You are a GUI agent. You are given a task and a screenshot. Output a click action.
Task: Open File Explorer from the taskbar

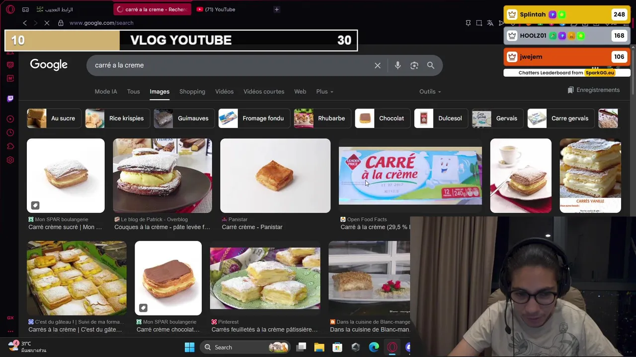[319, 347]
